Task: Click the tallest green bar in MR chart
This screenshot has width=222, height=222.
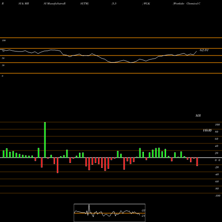Action: tap(45, 140)
